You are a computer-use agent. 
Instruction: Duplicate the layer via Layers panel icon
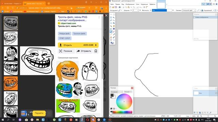[200, 113]
